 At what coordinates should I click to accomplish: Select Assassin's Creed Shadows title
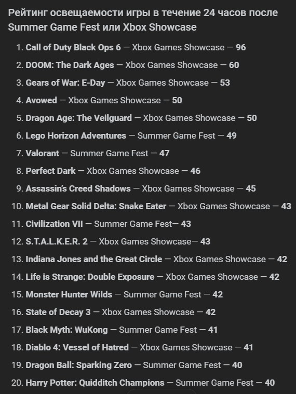click(x=78, y=188)
